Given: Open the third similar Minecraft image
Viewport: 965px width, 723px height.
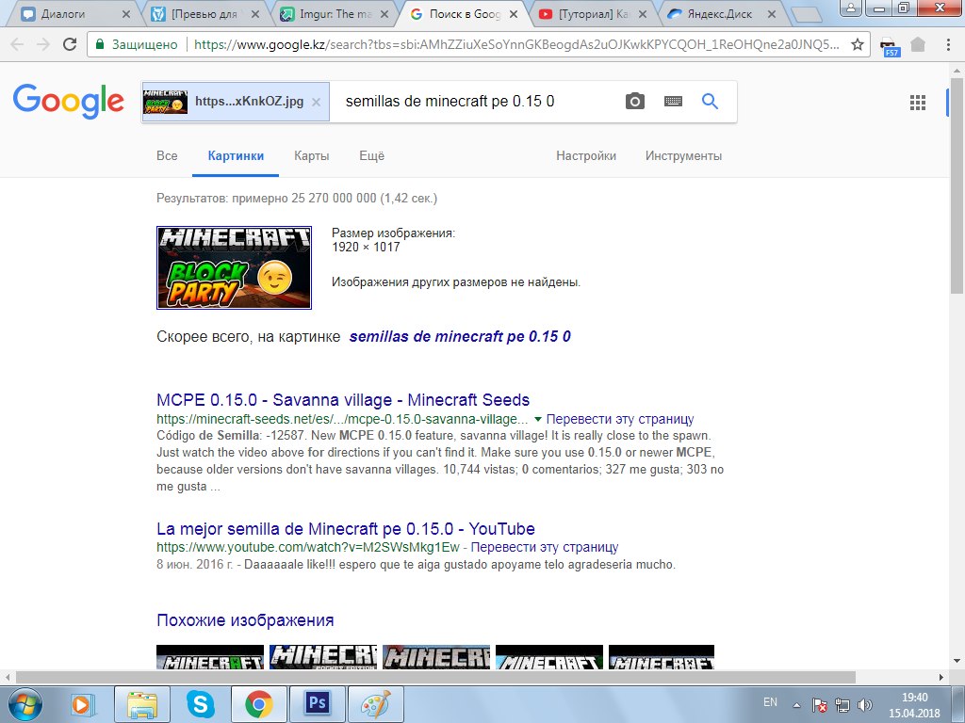Looking at the screenshot, I should (436, 656).
